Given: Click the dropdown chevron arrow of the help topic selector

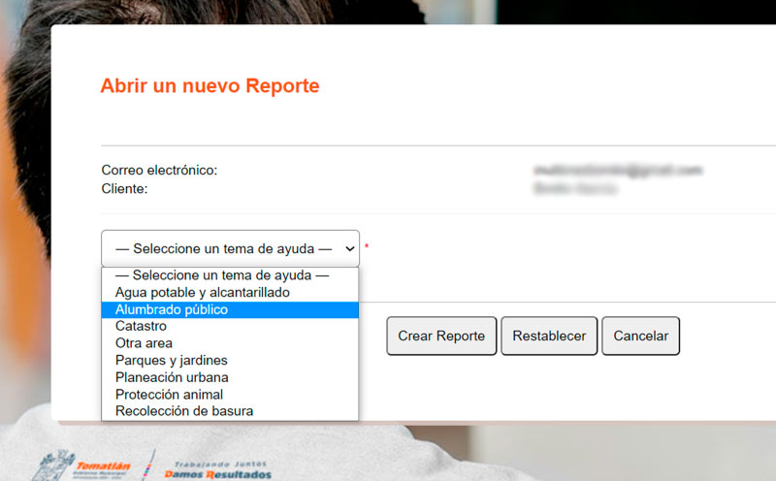Looking at the screenshot, I should tap(349, 248).
